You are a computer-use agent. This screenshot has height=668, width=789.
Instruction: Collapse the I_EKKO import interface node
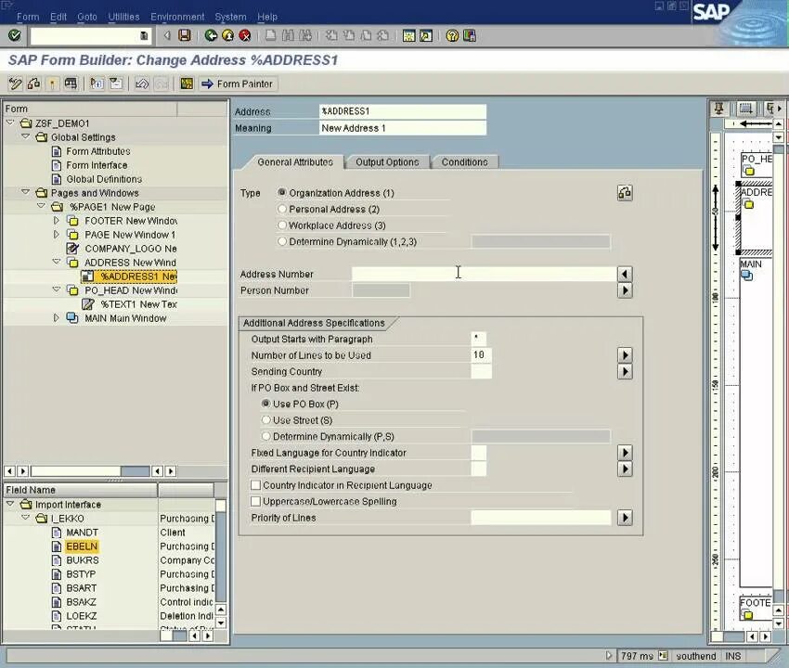(26, 517)
